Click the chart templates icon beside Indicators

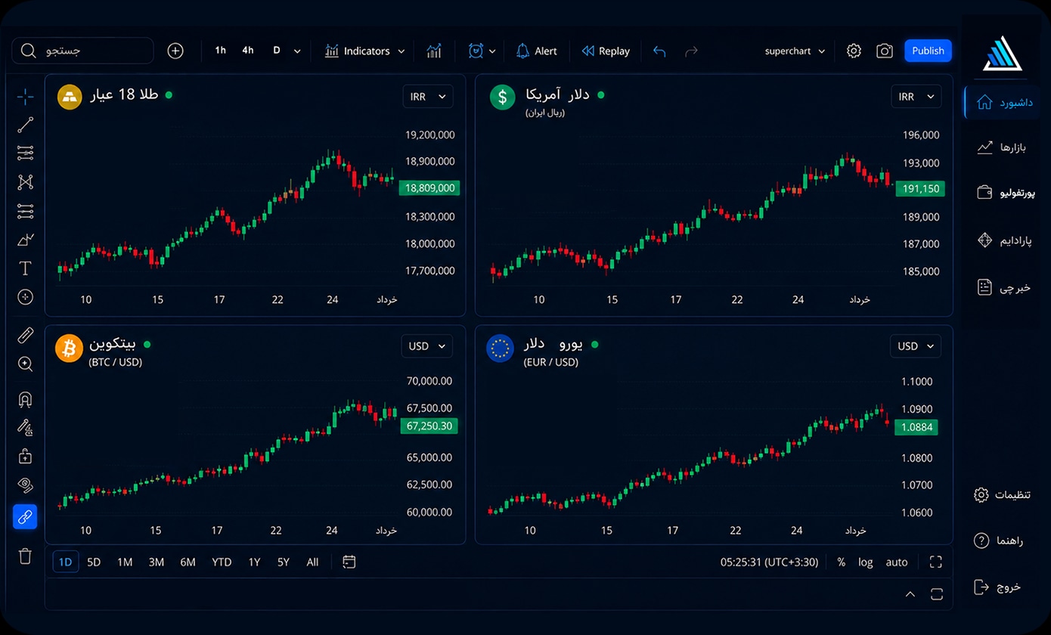pyautogui.click(x=434, y=51)
